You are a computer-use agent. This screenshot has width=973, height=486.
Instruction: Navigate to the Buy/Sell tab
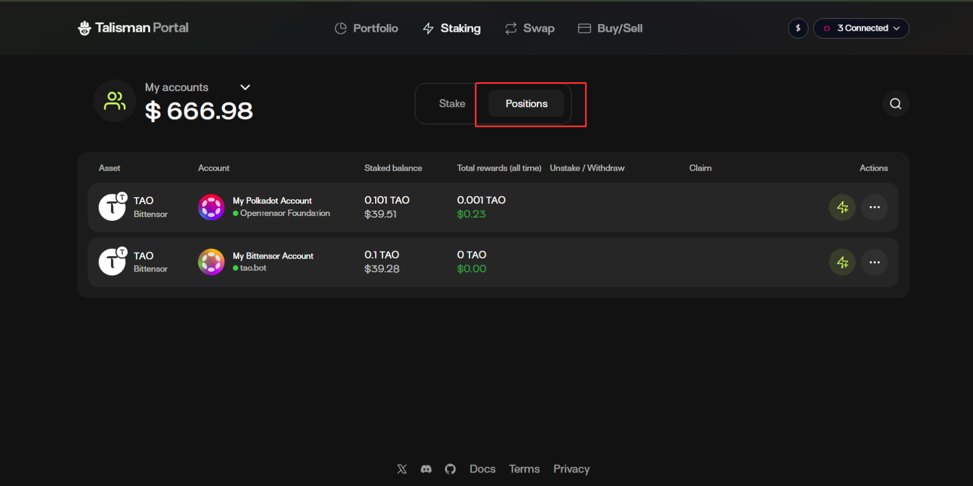[x=610, y=28]
